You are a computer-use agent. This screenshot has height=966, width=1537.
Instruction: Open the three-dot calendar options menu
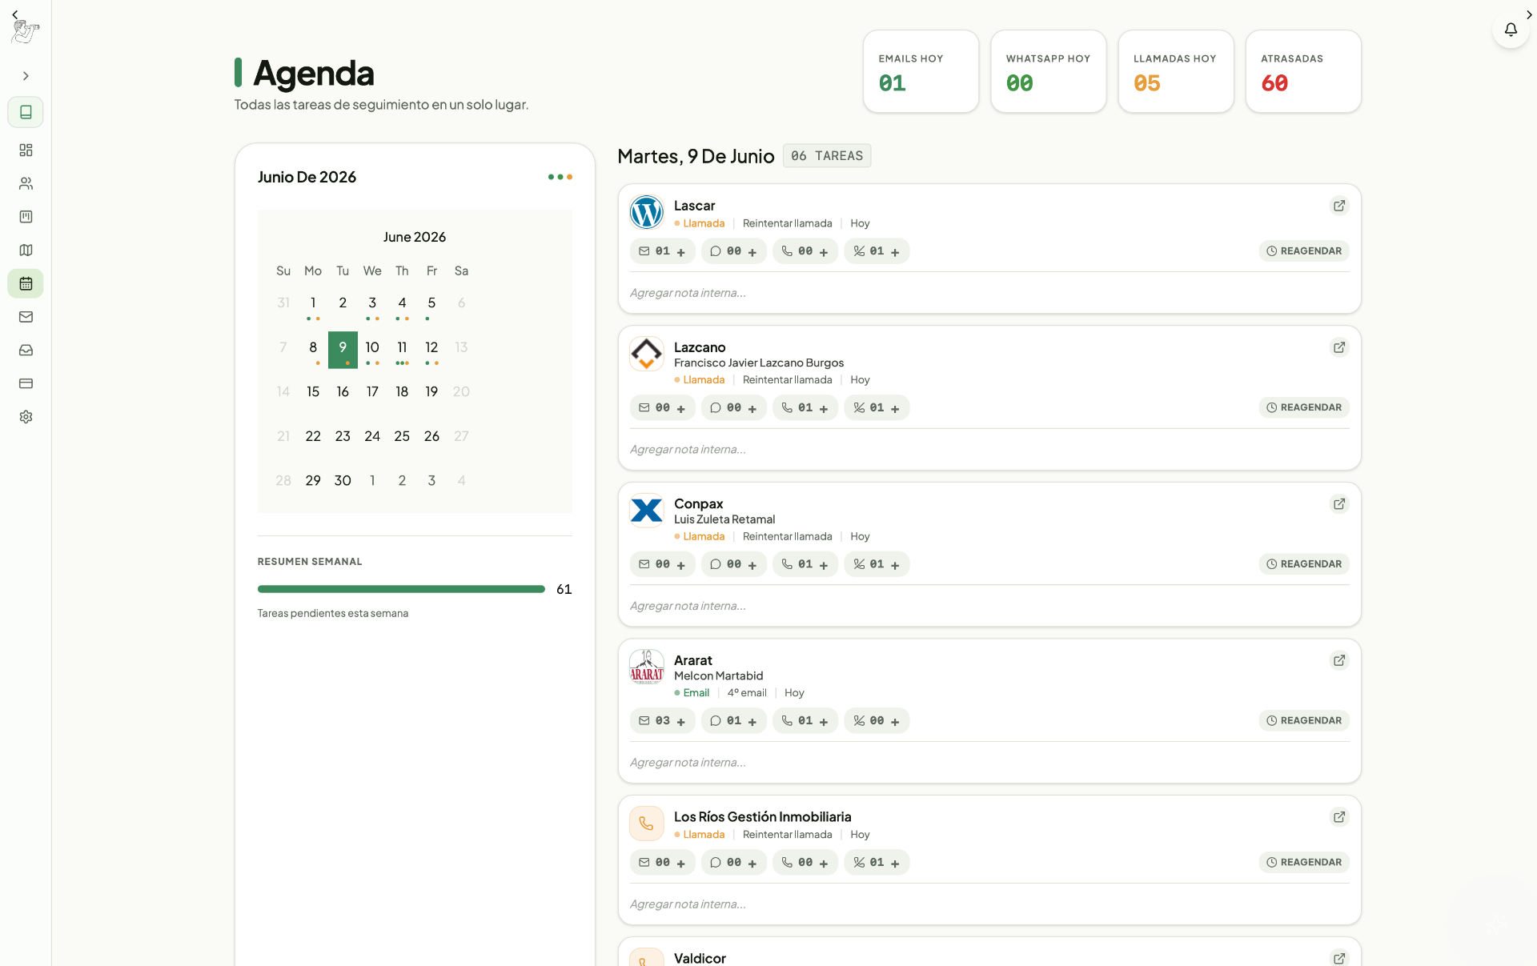560,177
